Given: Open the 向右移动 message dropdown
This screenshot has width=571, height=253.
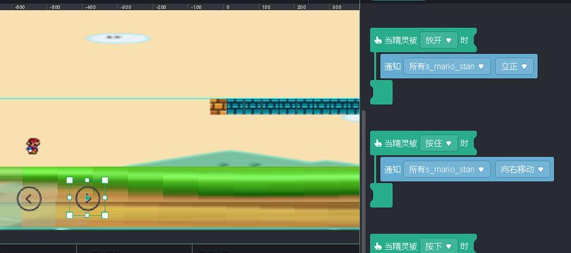Looking at the screenshot, I should pyautogui.click(x=522, y=169).
